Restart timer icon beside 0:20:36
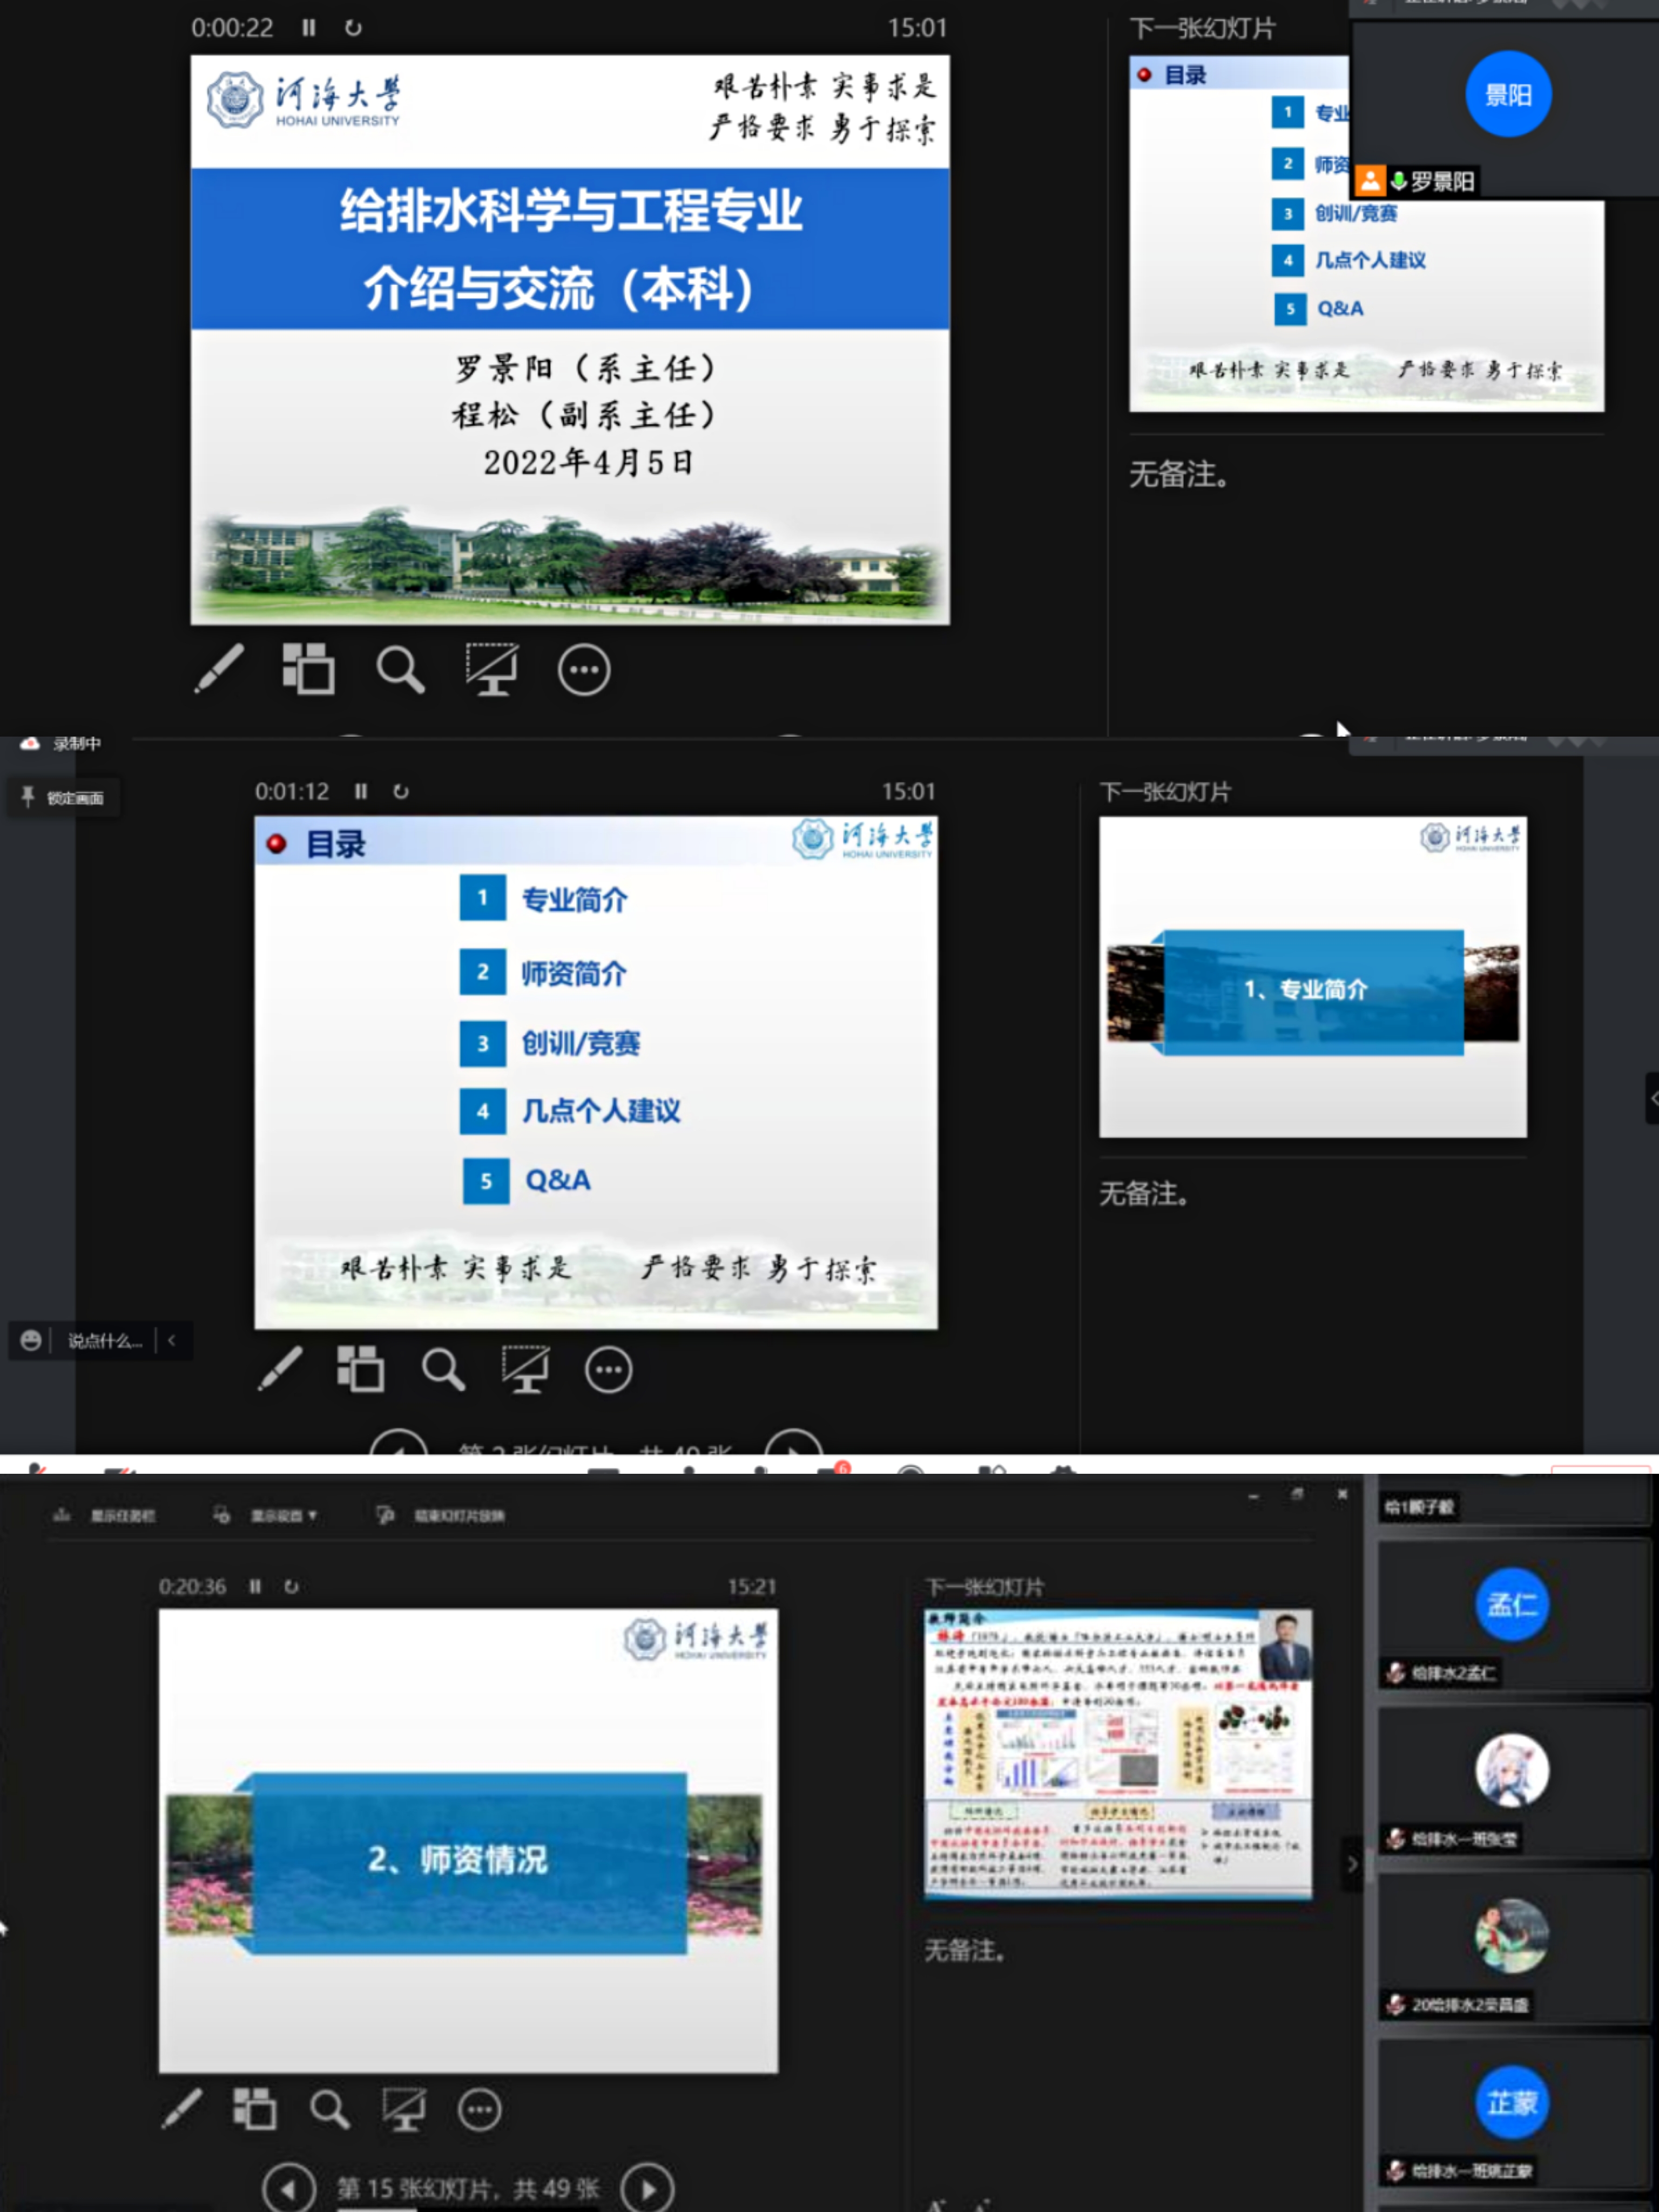The image size is (1659, 2212). [291, 1586]
